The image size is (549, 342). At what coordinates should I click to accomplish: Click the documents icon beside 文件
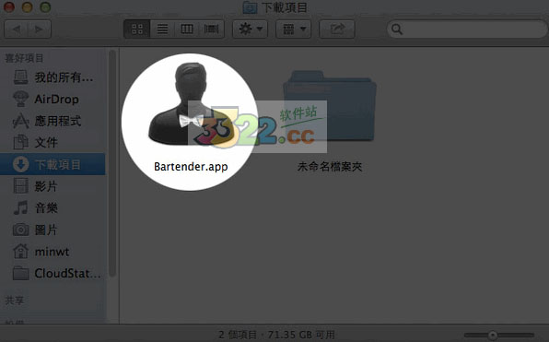20,142
